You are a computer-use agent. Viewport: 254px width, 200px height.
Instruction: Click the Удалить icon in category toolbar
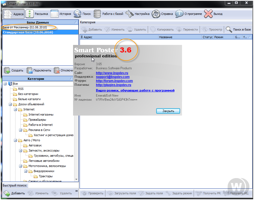coord(130,29)
